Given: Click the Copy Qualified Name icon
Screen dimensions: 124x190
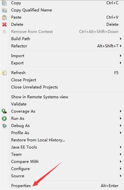Looking at the screenshot, I should coord(4,10).
